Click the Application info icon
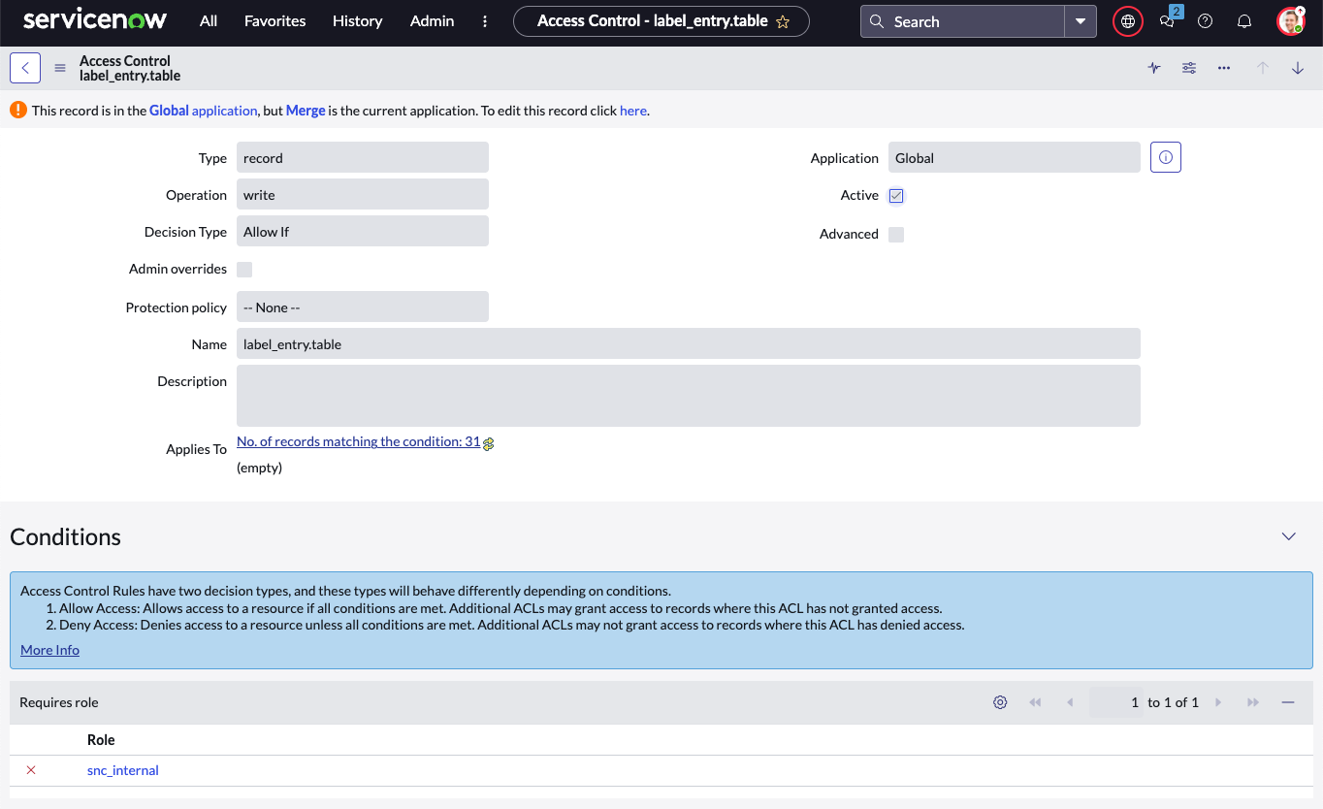1323x809 pixels. pos(1165,157)
